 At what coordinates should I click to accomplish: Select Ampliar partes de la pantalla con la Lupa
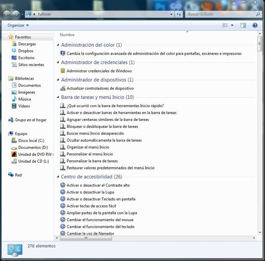click(x=102, y=213)
